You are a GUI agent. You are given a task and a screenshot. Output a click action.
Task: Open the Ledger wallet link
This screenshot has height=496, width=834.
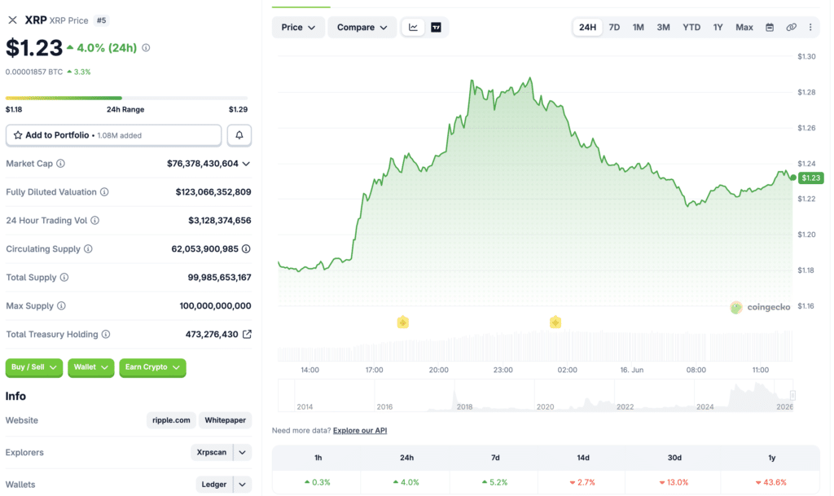214,485
